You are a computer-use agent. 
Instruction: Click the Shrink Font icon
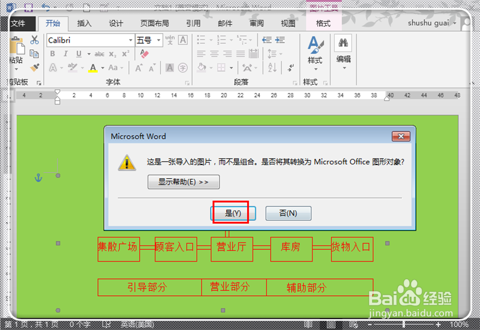point(152,68)
